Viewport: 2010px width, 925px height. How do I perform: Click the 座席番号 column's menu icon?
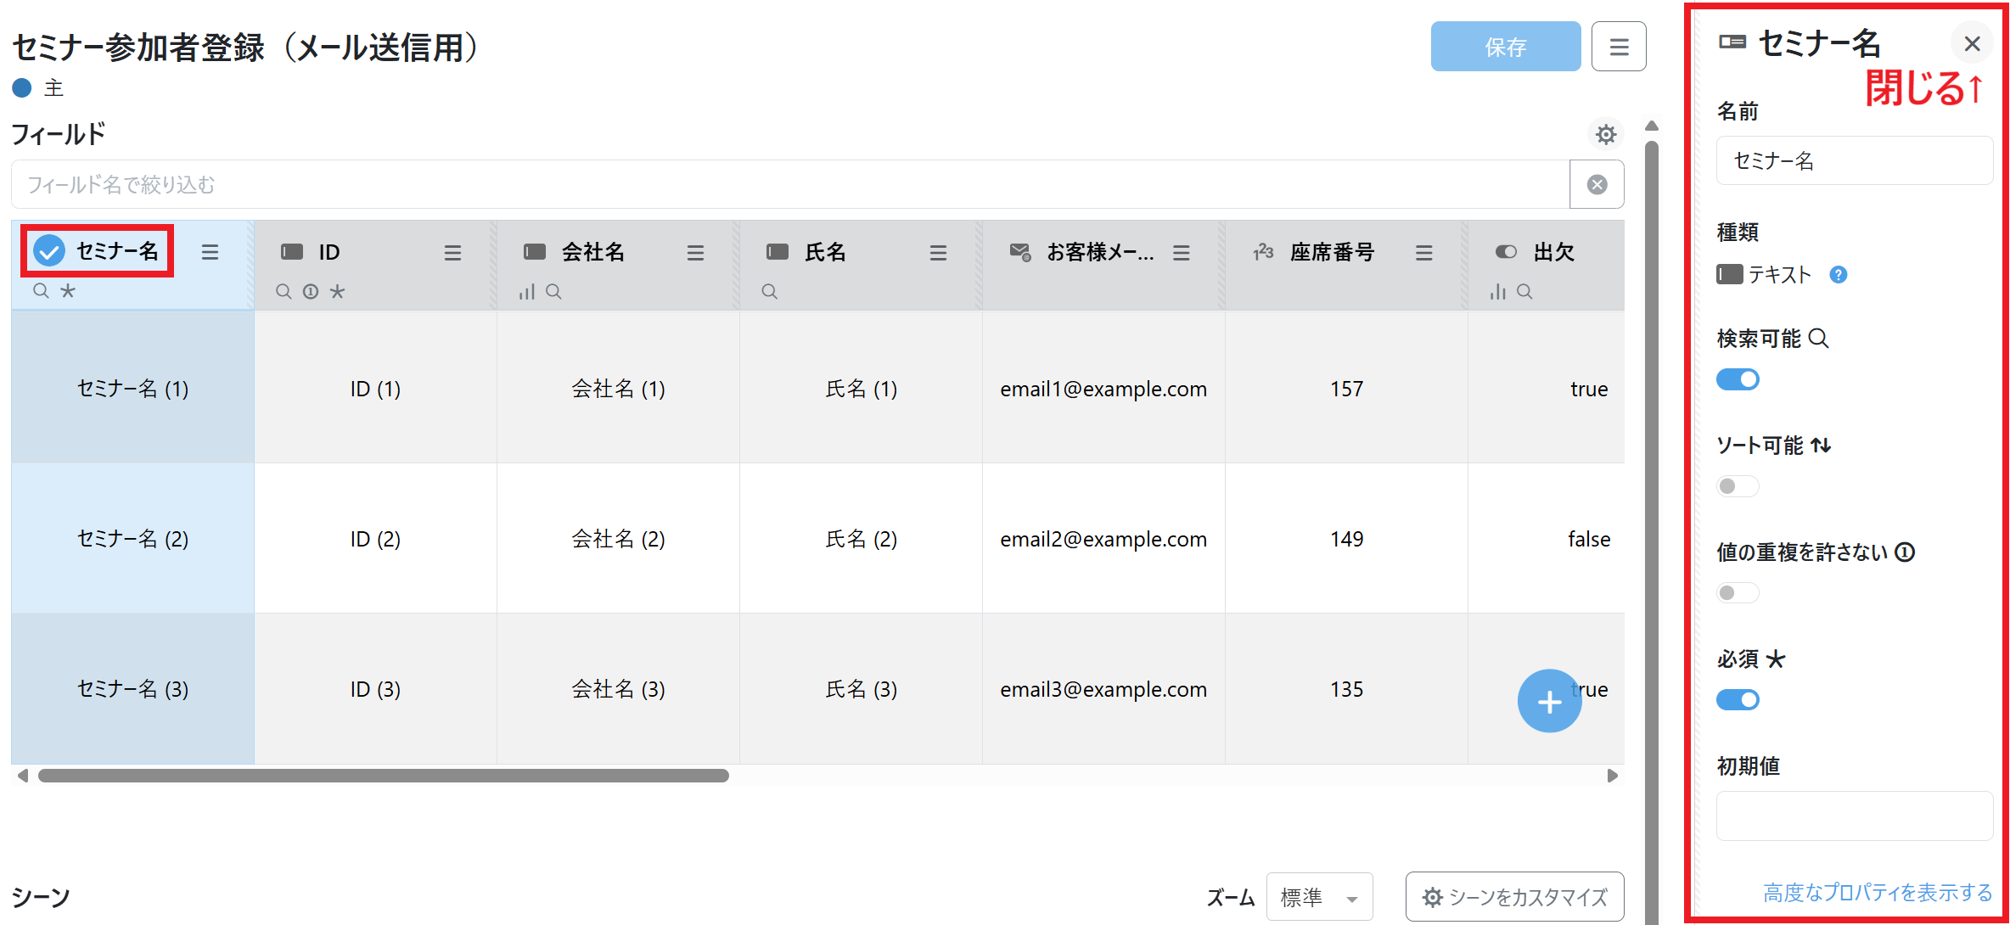click(1423, 252)
